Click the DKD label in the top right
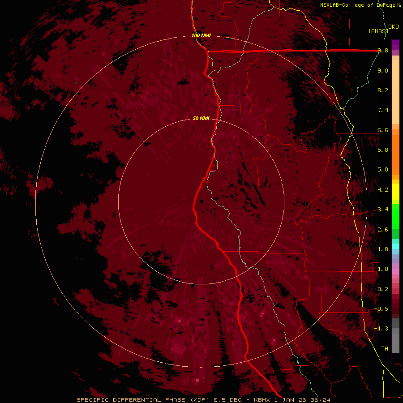The image size is (403, 403). pyautogui.click(x=394, y=27)
